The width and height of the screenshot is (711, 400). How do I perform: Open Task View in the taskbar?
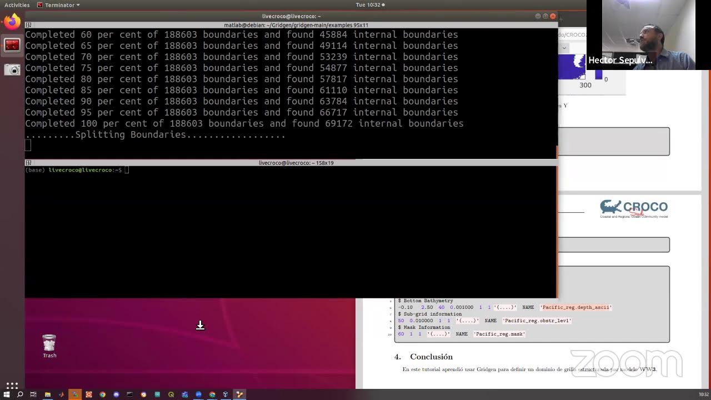click(x=33, y=394)
